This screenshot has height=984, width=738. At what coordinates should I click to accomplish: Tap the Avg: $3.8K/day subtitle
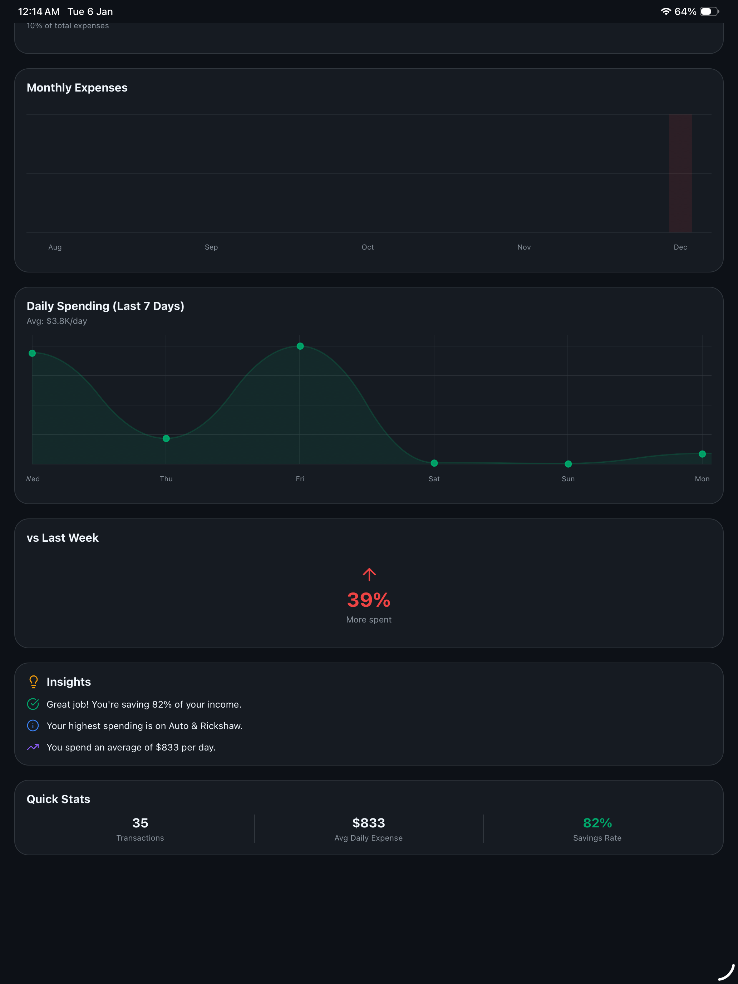coord(57,321)
